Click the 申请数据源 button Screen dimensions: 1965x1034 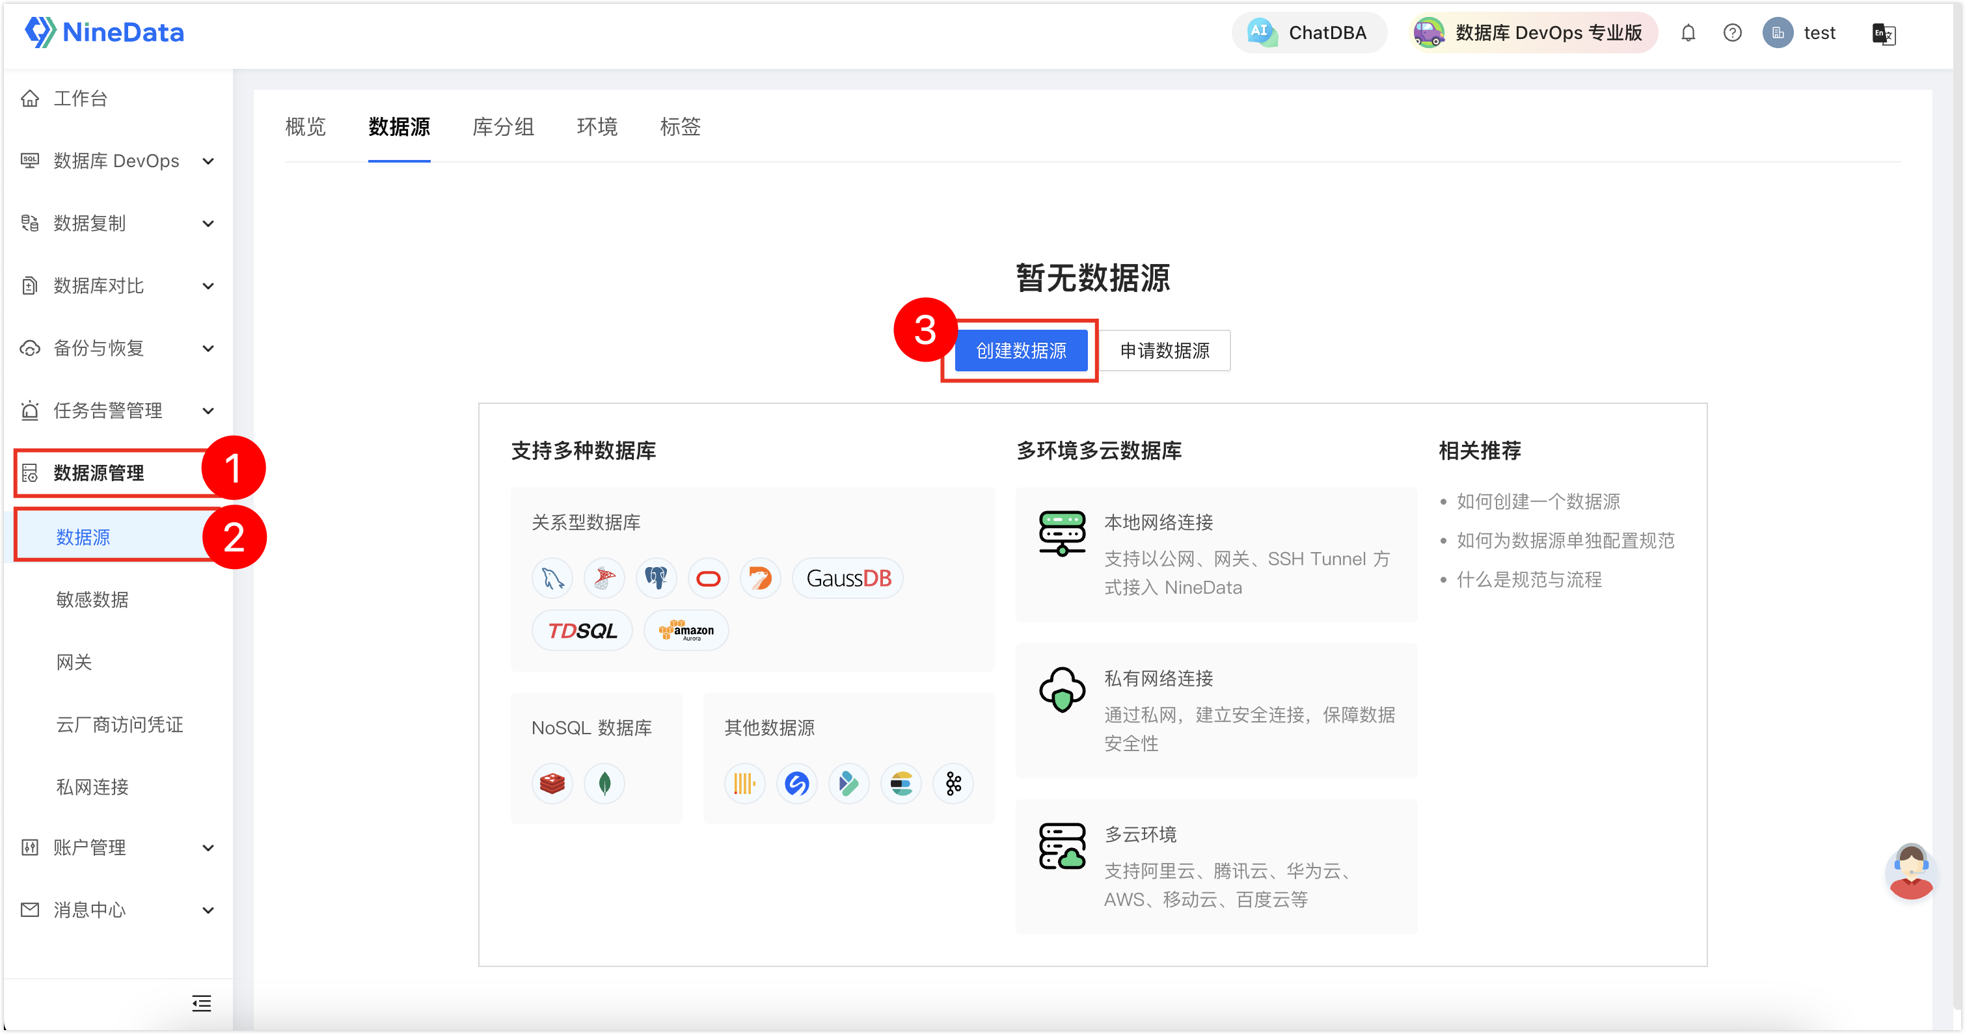(1165, 351)
